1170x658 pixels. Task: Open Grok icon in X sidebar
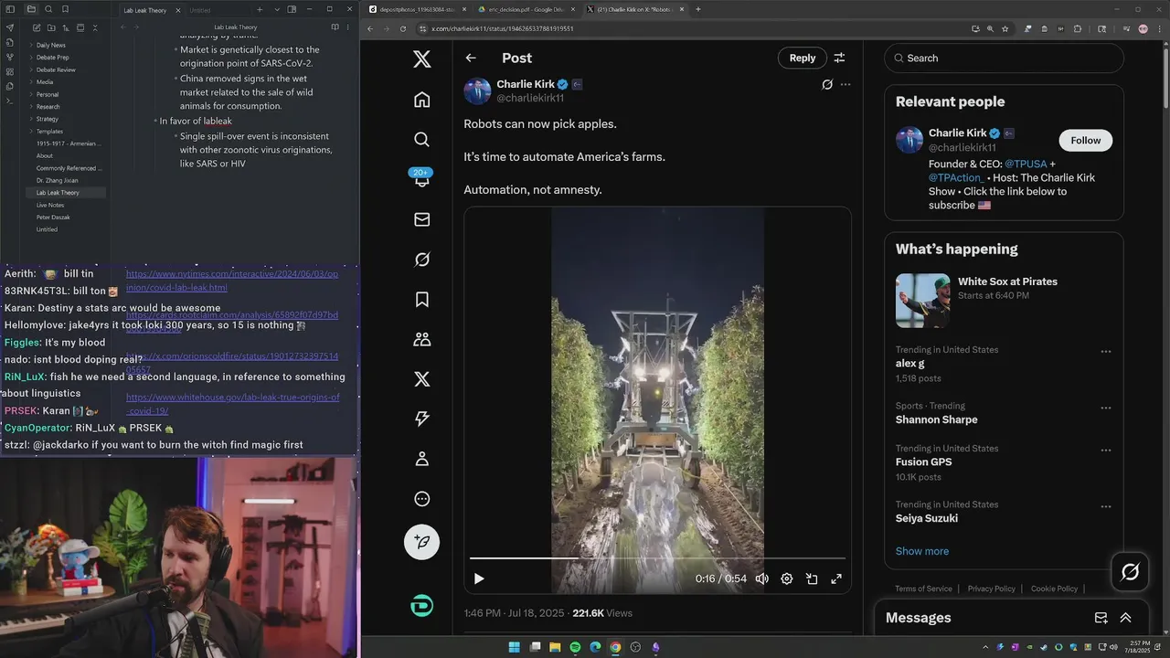tap(421, 260)
